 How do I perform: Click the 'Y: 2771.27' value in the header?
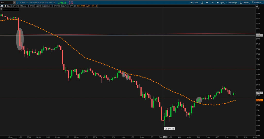pyautogui.click(x=72, y=6)
